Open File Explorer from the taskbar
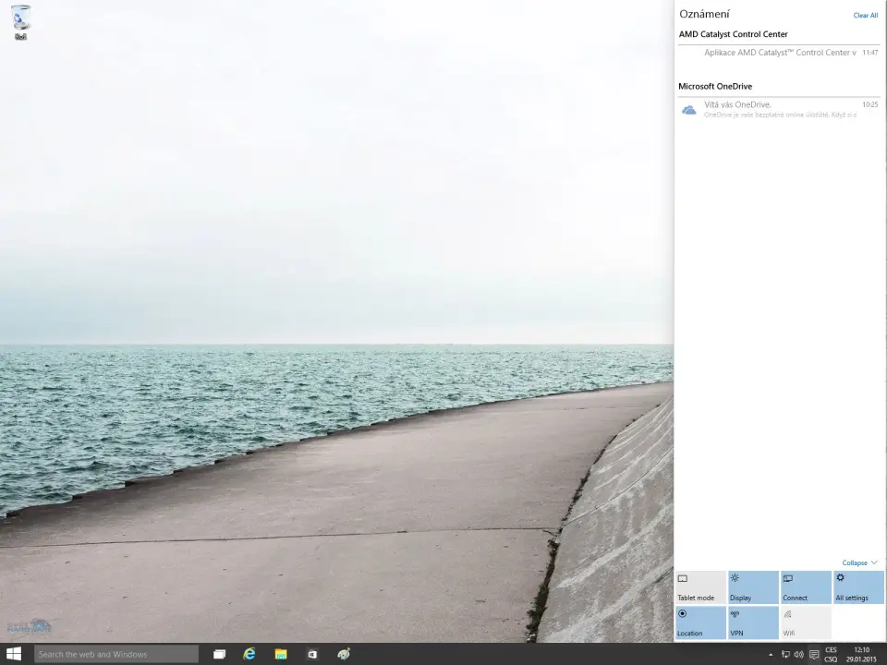This screenshot has width=887, height=665. [x=281, y=654]
